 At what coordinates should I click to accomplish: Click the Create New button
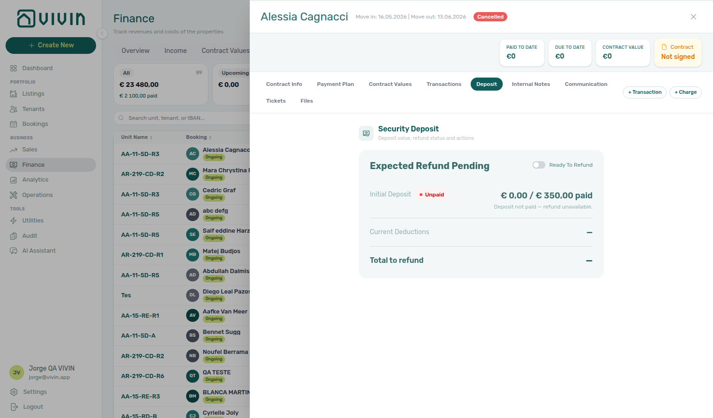coord(51,46)
